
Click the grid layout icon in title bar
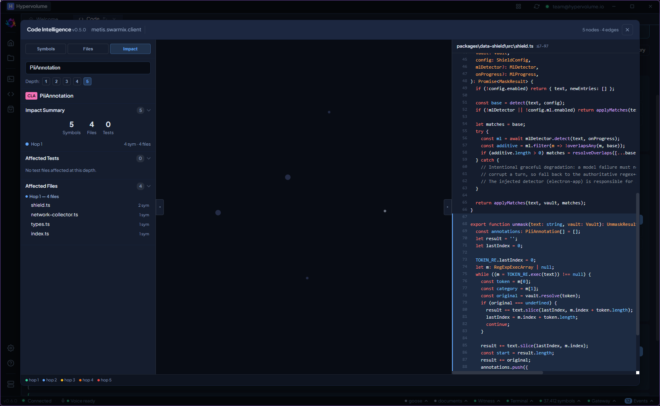(x=518, y=6)
